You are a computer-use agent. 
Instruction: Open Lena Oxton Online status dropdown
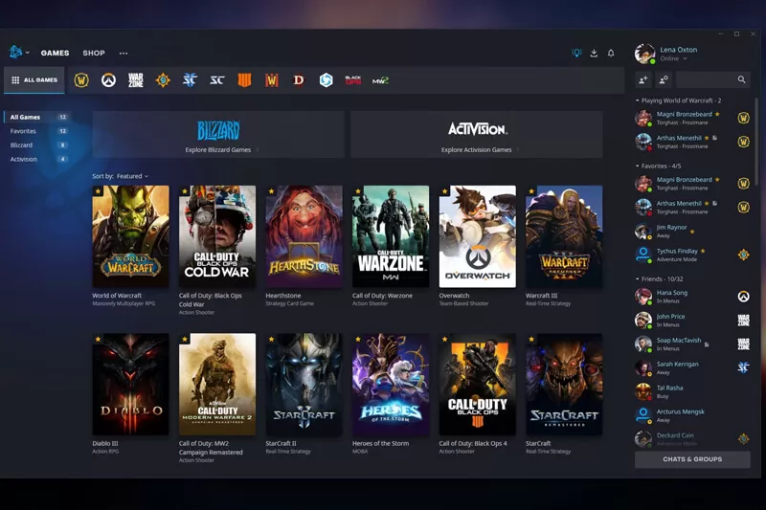[x=674, y=58]
